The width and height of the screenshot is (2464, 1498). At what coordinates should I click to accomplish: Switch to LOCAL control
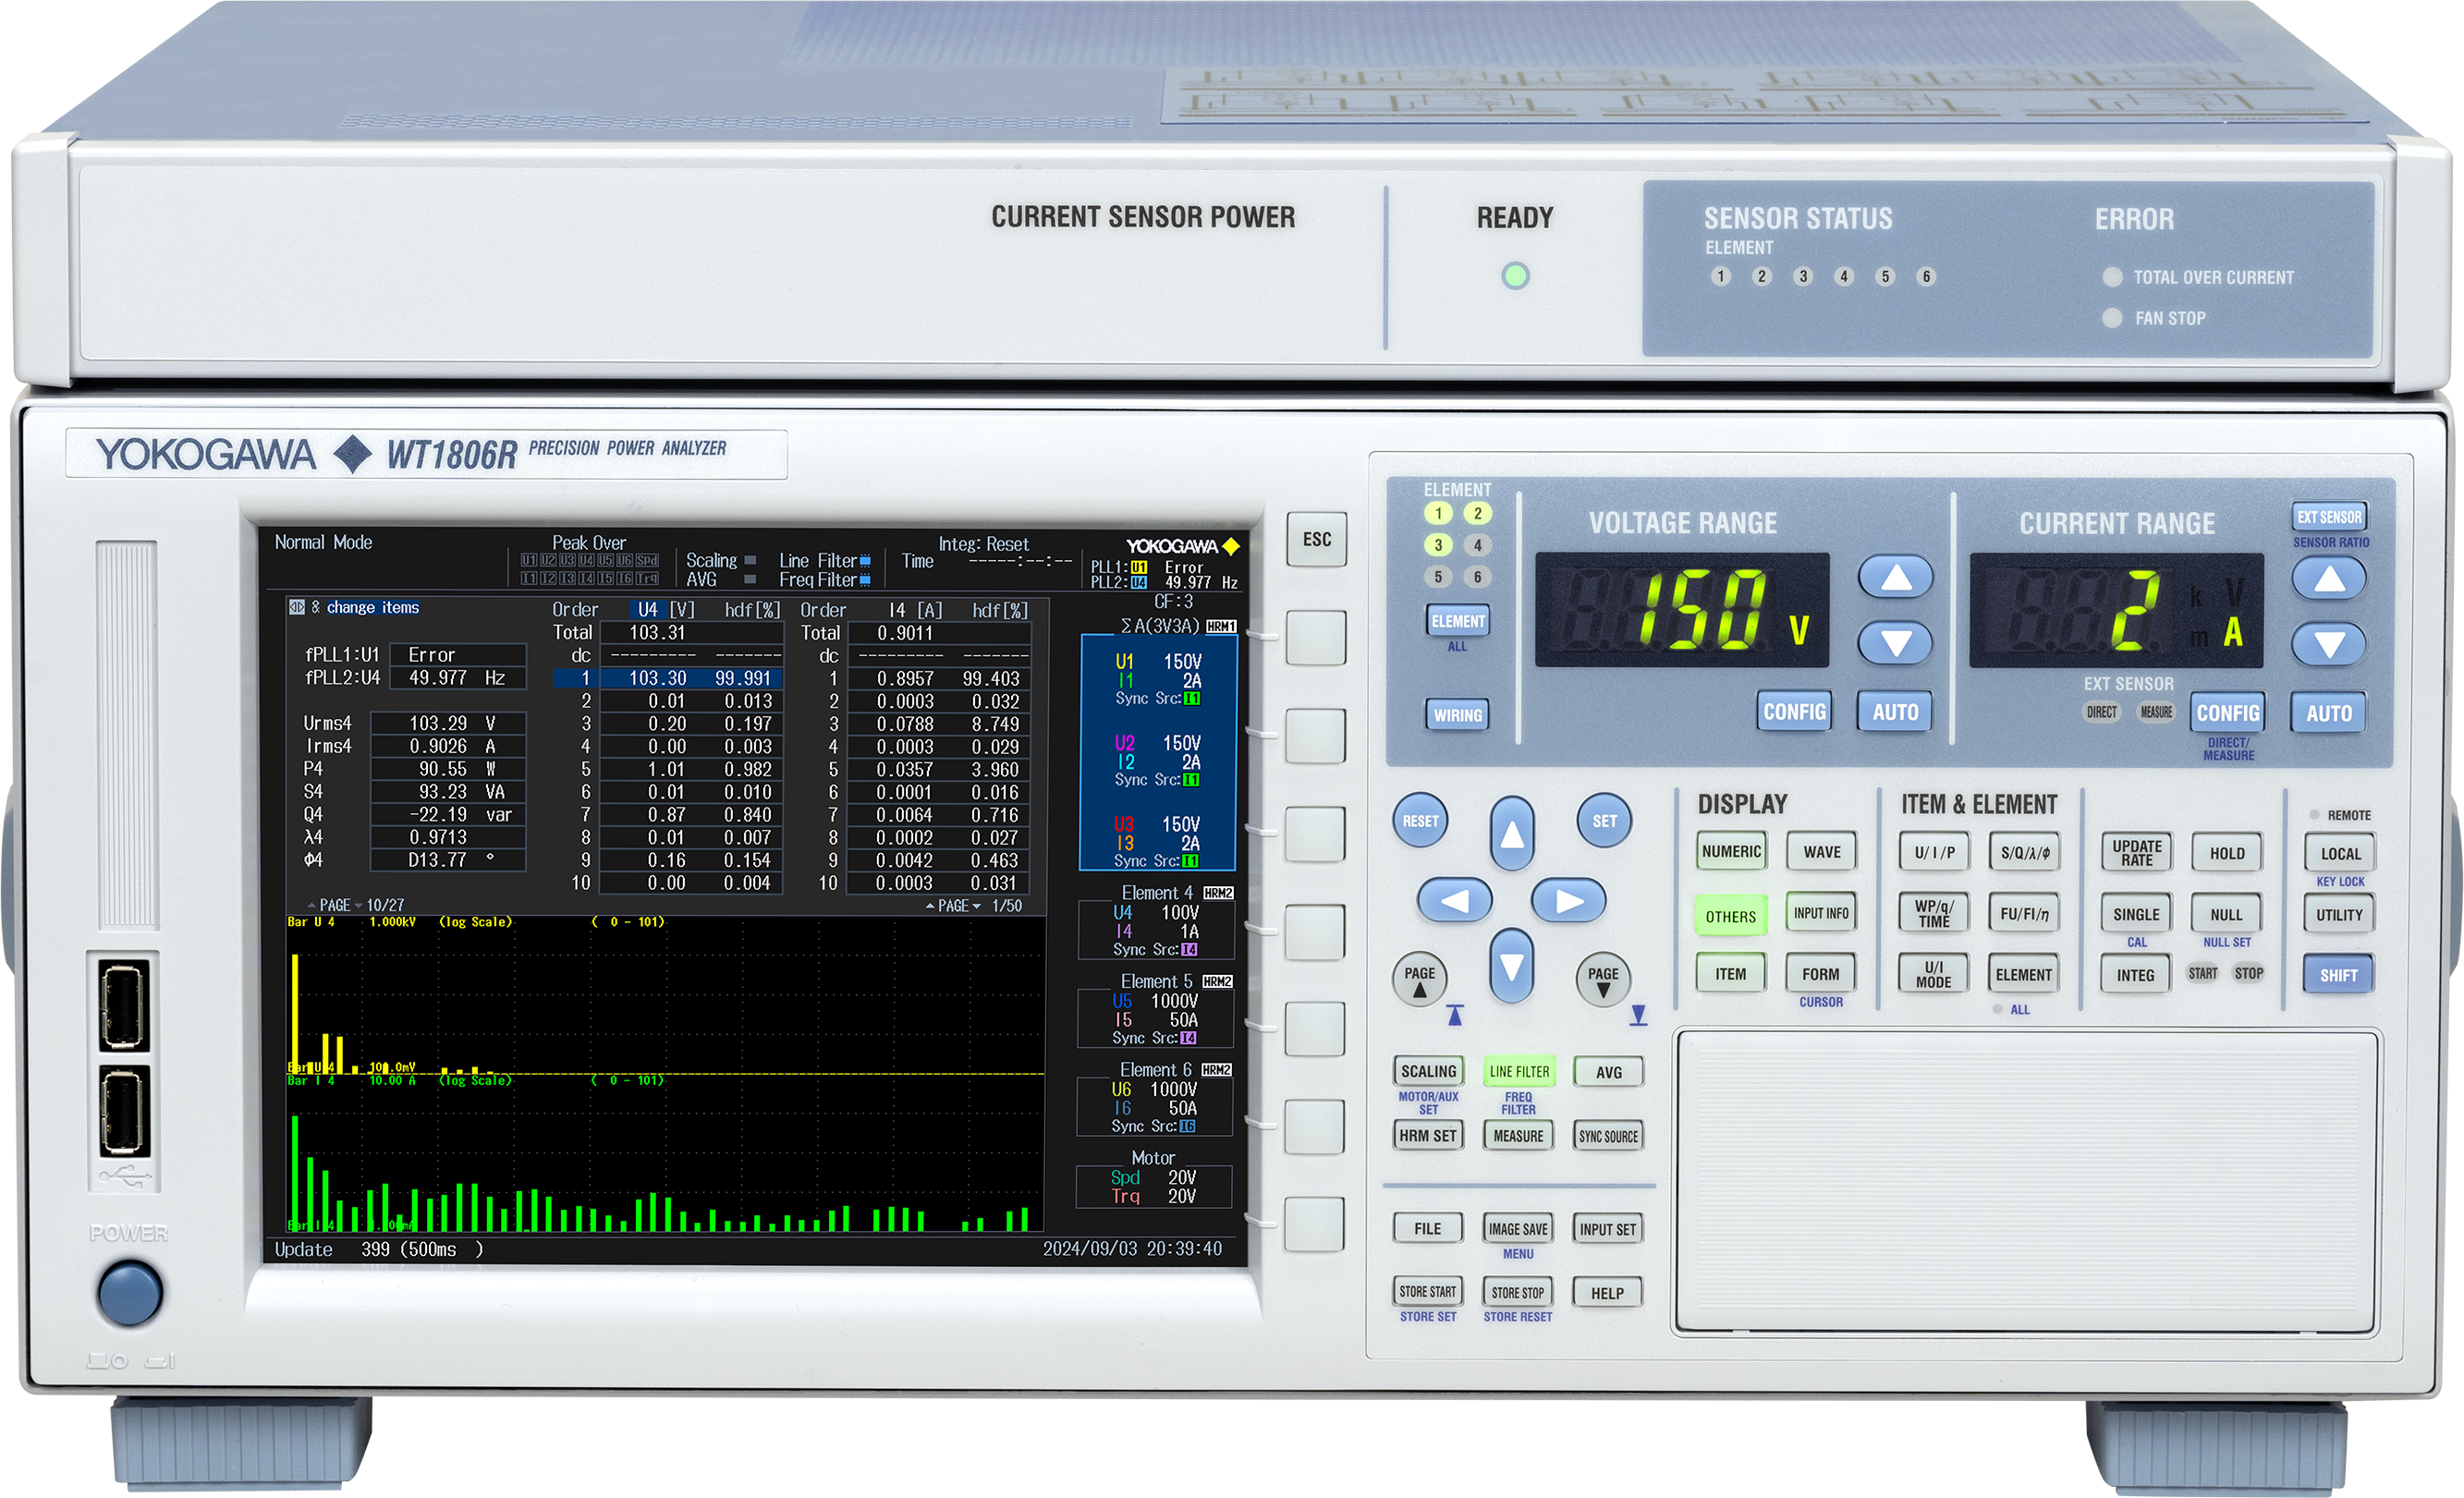(2341, 854)
